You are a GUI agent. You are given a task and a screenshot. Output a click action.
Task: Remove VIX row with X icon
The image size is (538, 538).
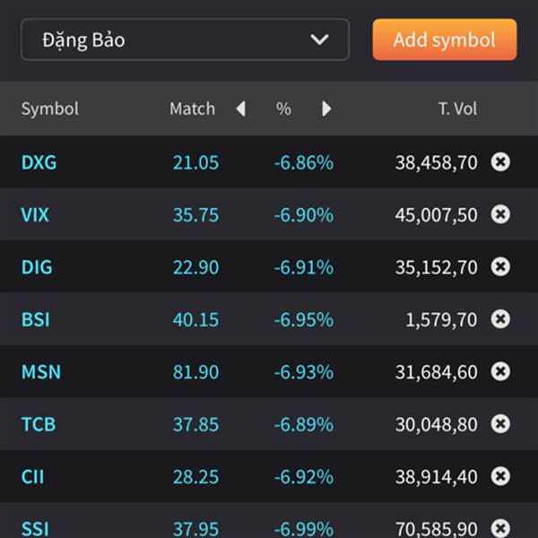pos(501,214)
